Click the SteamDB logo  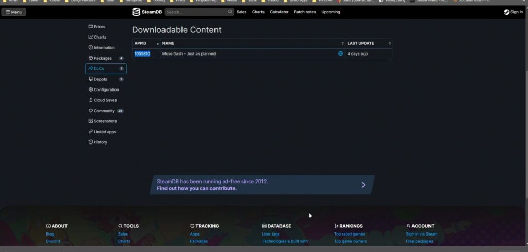[x=147, y=12]
